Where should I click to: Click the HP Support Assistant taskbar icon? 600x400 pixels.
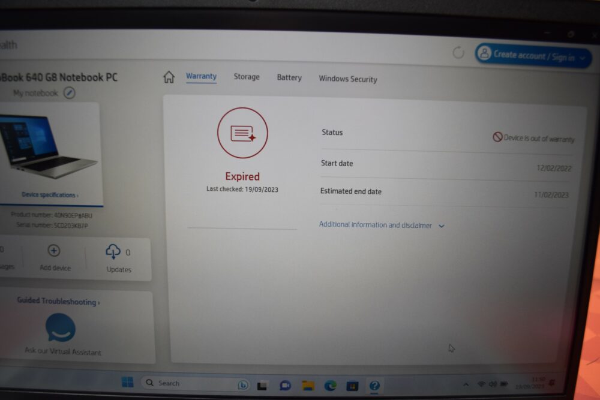click(374, 386)
